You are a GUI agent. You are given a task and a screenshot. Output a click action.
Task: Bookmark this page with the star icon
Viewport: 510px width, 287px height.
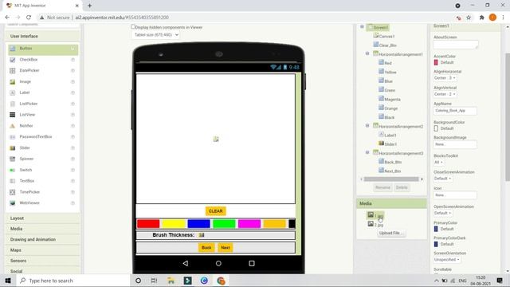point(469,18)
